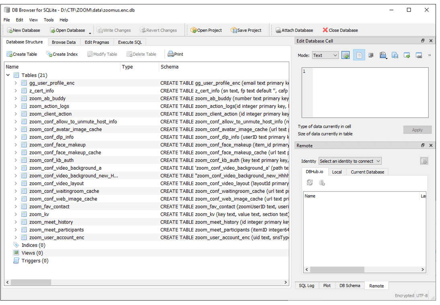Open the View menu
The image size is (440, 305).
[x=33, y=20]
